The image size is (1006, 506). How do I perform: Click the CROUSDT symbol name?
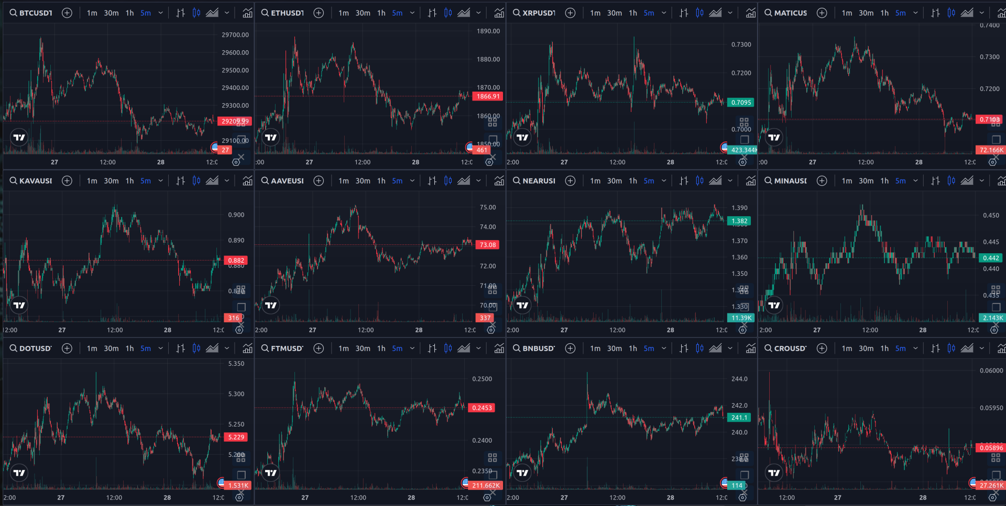pyautogui.click(x=790, y=348)
